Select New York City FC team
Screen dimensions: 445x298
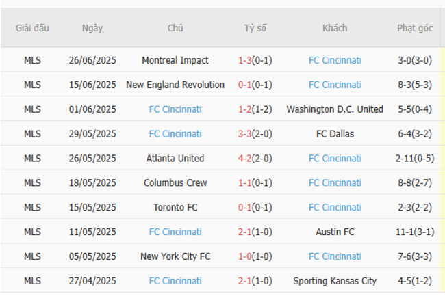click(175, 256)
